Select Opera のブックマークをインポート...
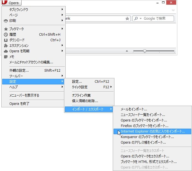Image resolution: width=192 pixels, height=171 pixels. coord(152,120)
